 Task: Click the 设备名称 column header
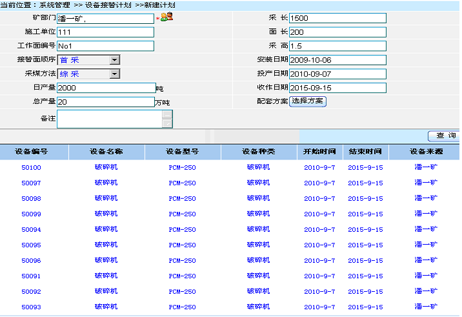pos(106,152)
